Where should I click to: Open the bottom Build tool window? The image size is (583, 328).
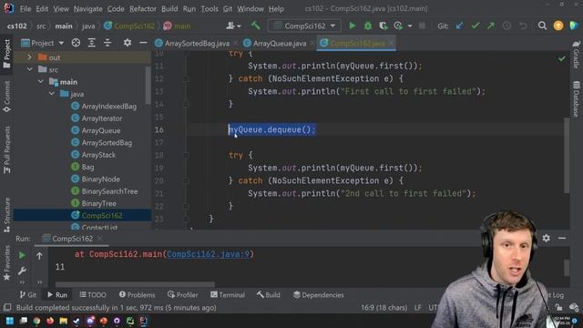(x=268, y=295)
